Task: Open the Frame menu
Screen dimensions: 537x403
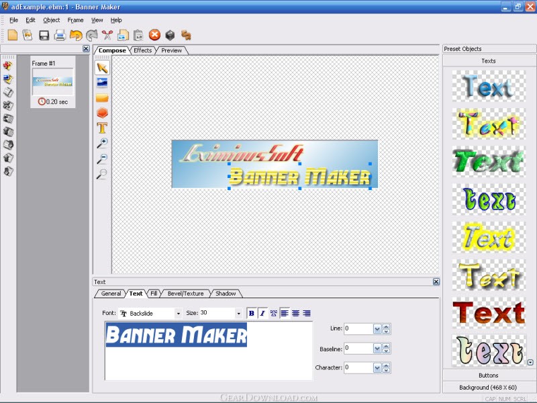Action: click(75, 20)
